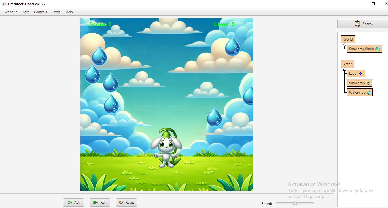This screenshot has width=388, height=208.
Task: Open the Help menu
Action: point(69,12)
